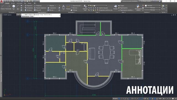The width and height of the screenshot is (177, 100).
Task: Open the AutoCAD application menu logo
Action: [2, 1]
